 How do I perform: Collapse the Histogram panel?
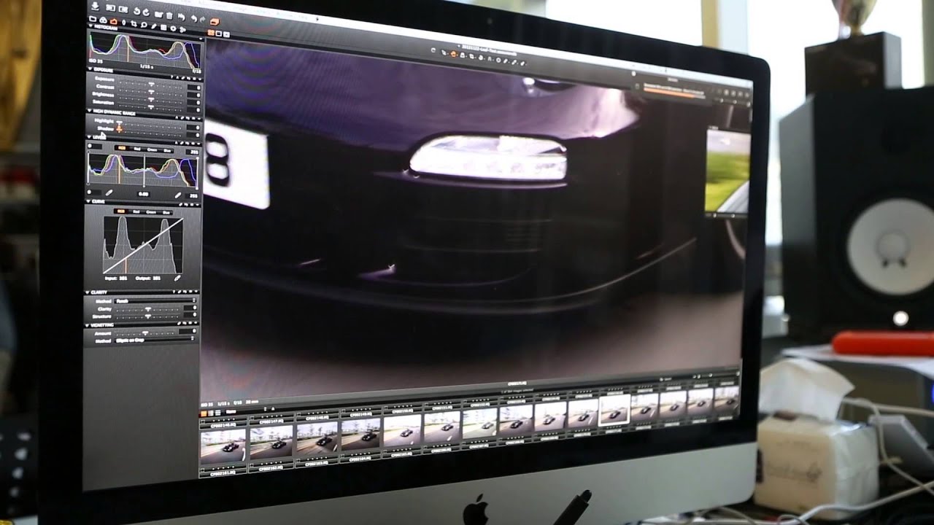point(90,26)
